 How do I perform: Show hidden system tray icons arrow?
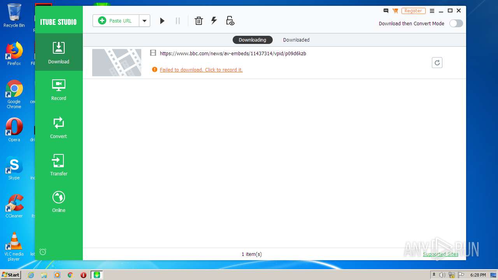tap(434, 275)
